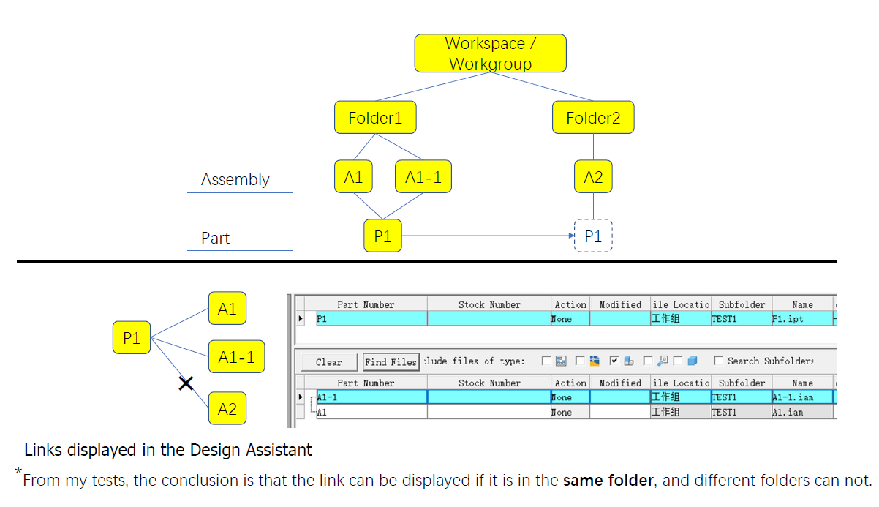Click the A1-1 node under Folder1
The height and width of the screenshot is (507, 879).
[423, 177]
